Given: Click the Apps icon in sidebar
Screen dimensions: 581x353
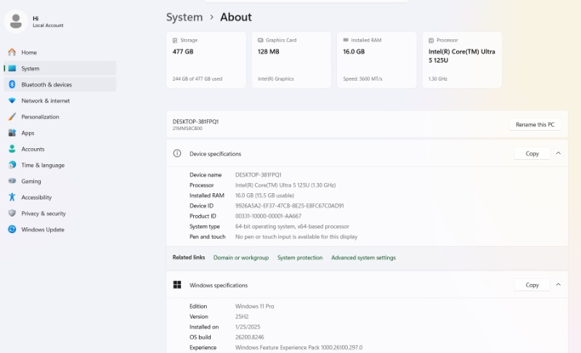Looking at the screenshot, I should [12, 133].
